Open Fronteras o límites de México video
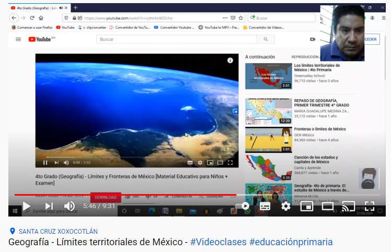The width and height of the screenshot is (391, 252). point(320,129)
